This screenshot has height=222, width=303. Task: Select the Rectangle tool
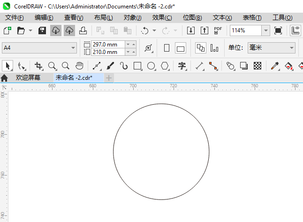(137, 66)
